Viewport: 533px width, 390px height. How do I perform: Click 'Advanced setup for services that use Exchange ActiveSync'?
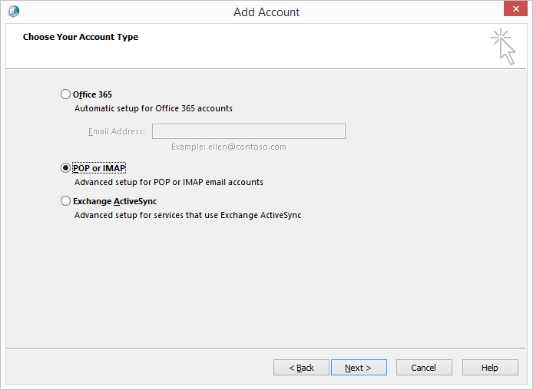pyautogui.click(x=187, y=215)
